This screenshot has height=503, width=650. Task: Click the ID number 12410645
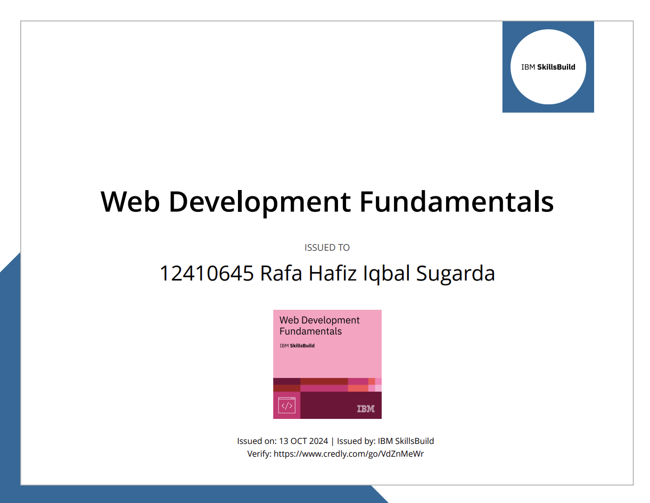pos(207,274)
